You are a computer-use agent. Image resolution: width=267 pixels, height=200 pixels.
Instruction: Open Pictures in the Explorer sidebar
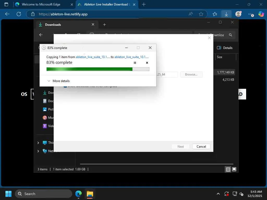click(48, 109)
